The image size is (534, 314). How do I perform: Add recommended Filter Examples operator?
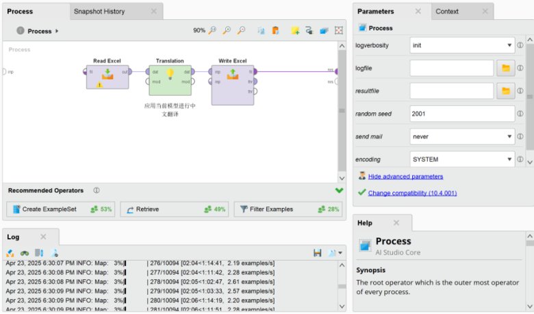click(x=288, y=209)
